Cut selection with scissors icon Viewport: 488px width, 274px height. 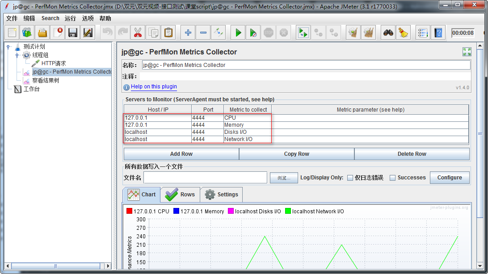click(138, 33)
